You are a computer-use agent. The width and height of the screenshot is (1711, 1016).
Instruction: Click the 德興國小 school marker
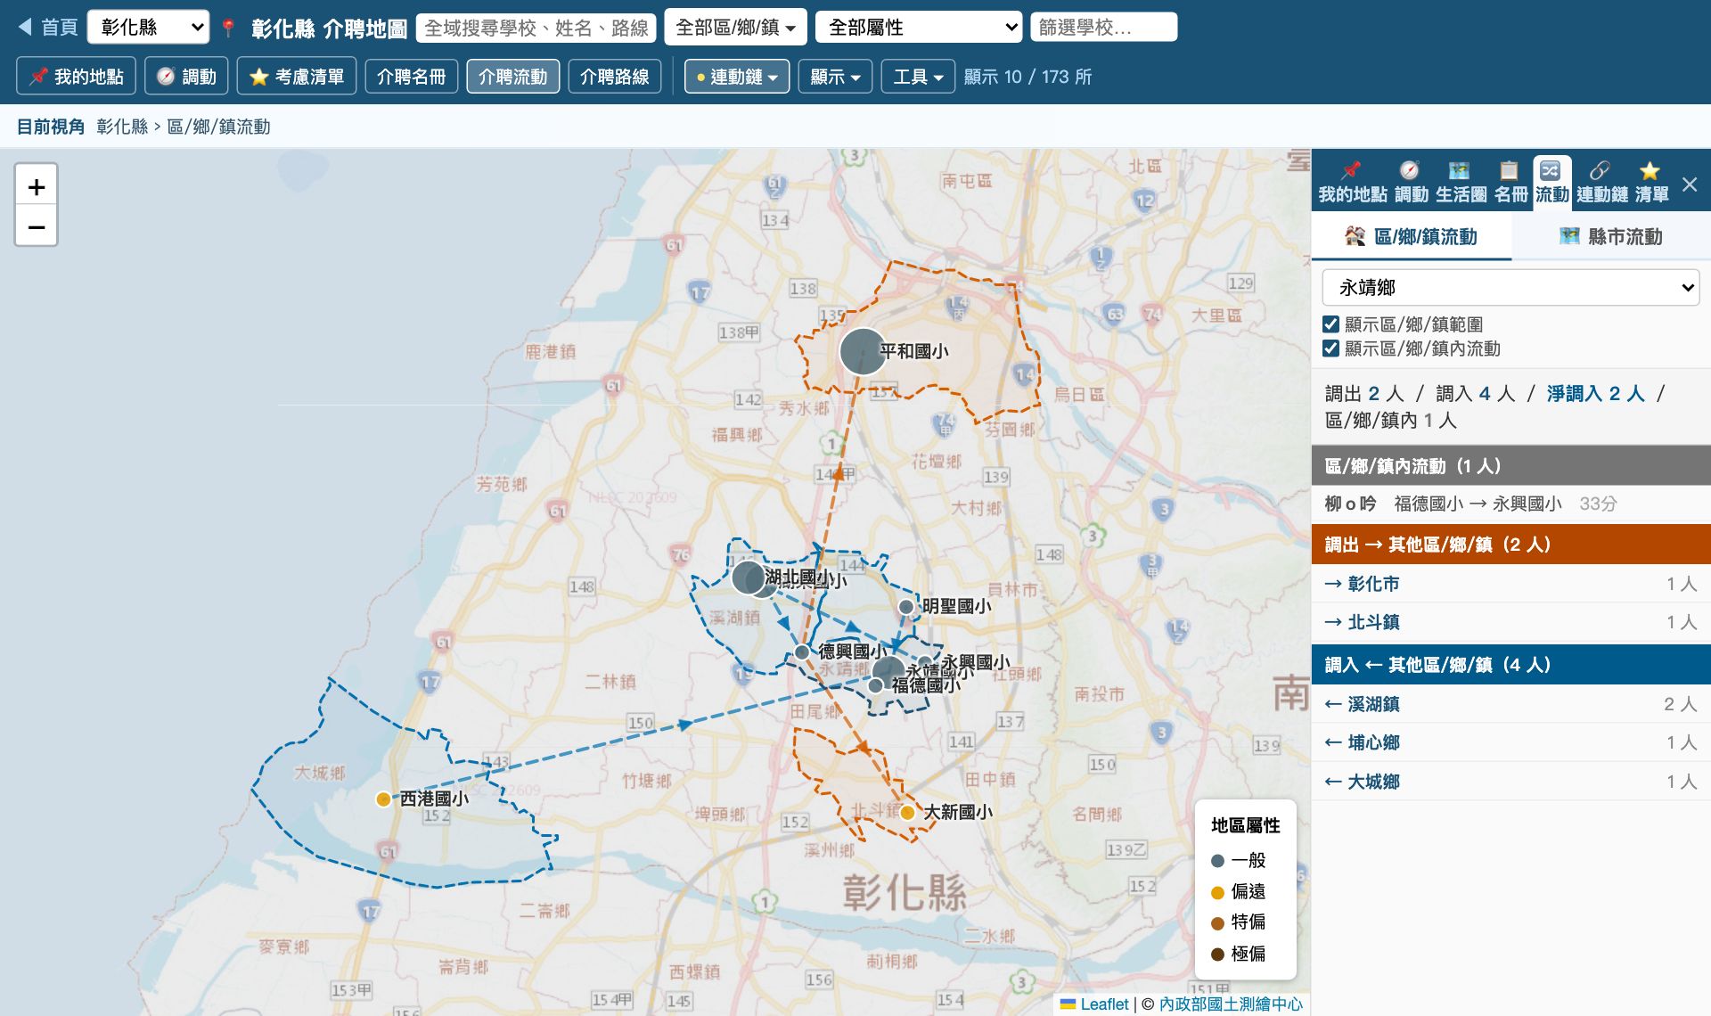802,652
